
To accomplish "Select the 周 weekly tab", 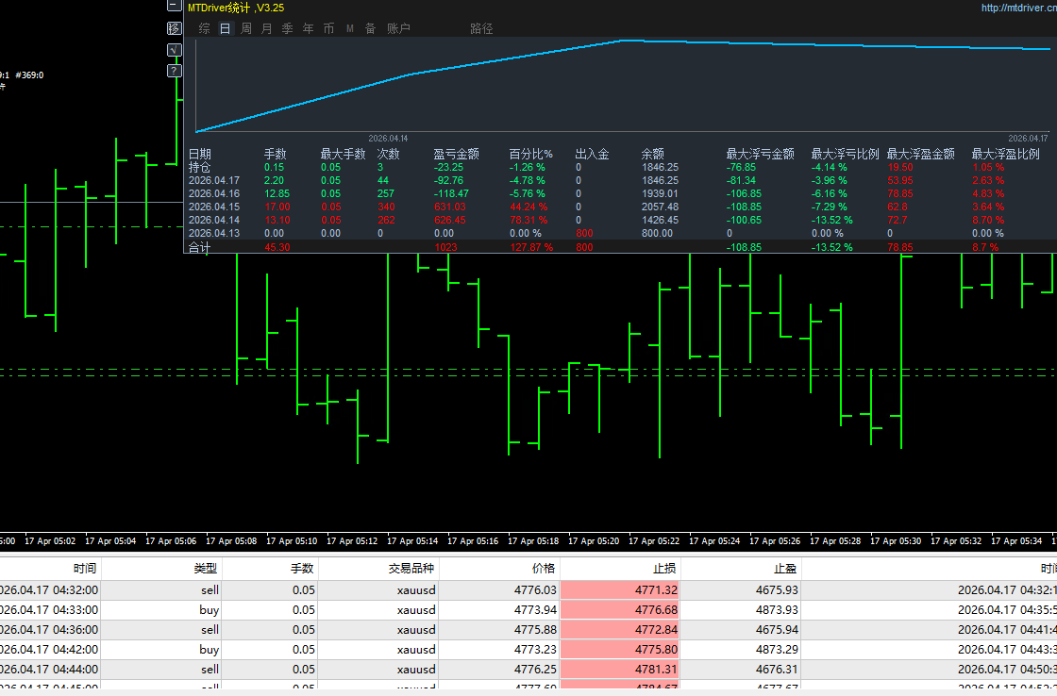I will click(246, 28).
